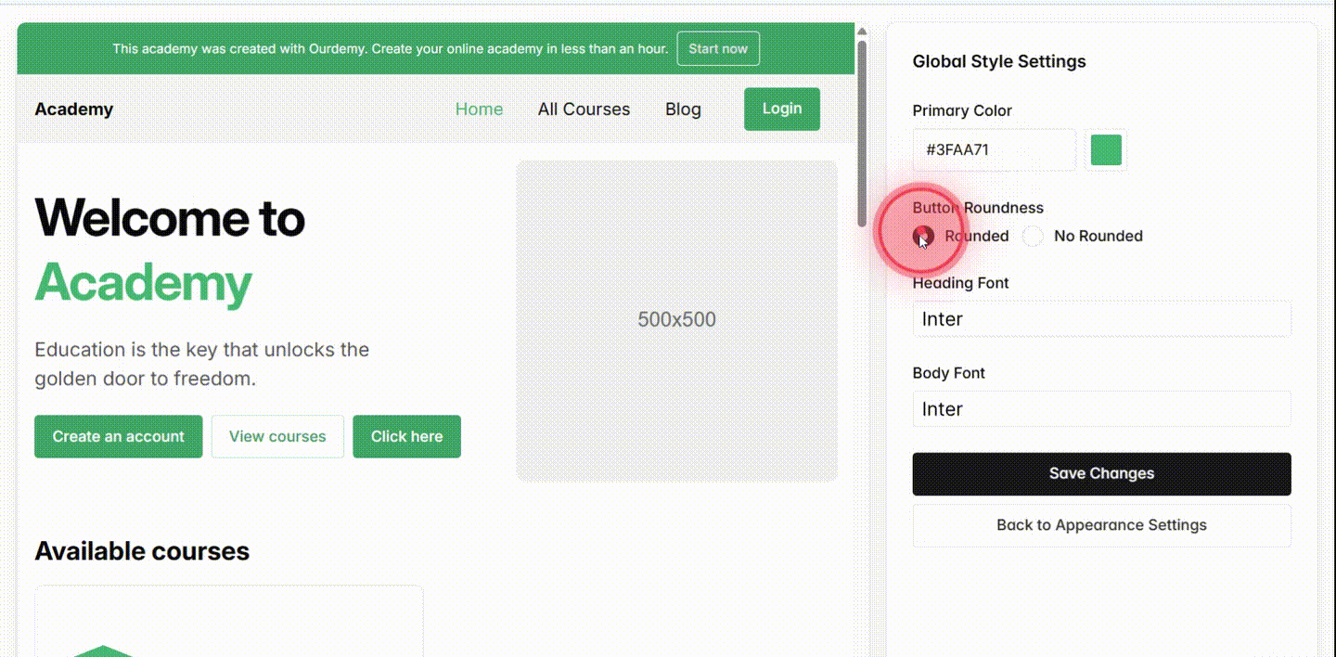This screenshot has width=1336, height=657.
Task: Click the green Primary Color swatch
Action: coord(1105,149)
